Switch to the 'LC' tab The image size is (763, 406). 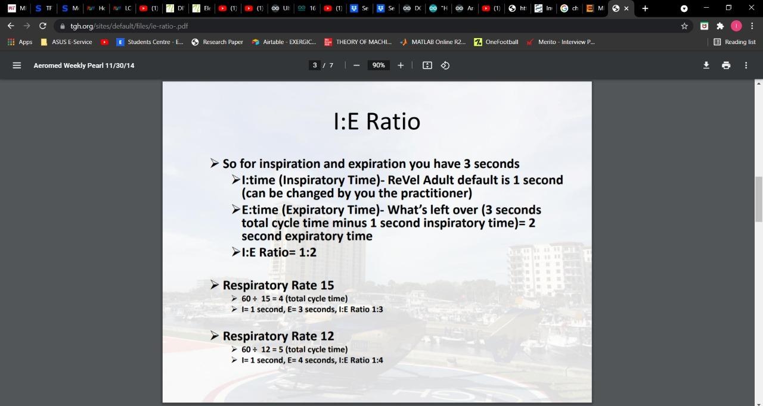pos(122,8)
